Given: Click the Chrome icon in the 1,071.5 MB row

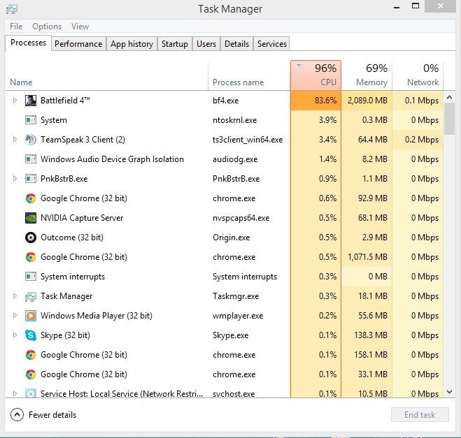Looking at the screenshot, I should 31,257.
